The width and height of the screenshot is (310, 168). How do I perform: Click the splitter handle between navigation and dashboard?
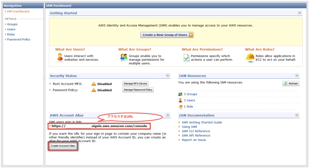(x=44, y=78)
